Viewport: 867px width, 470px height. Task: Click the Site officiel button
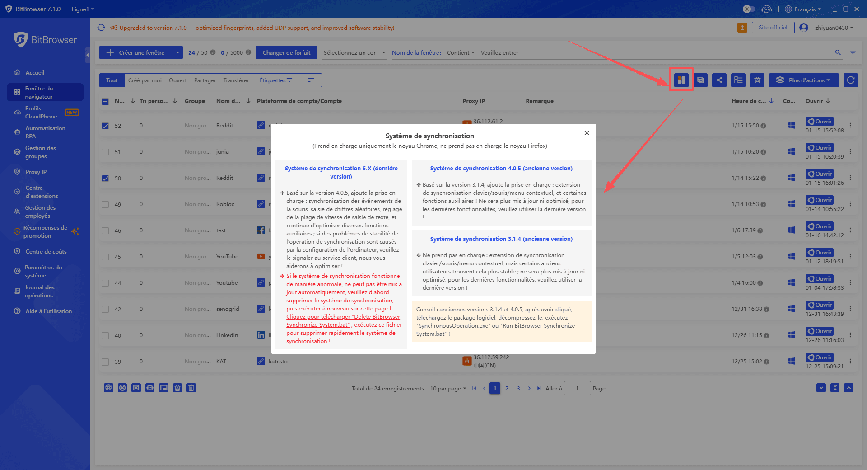point(773,27)
